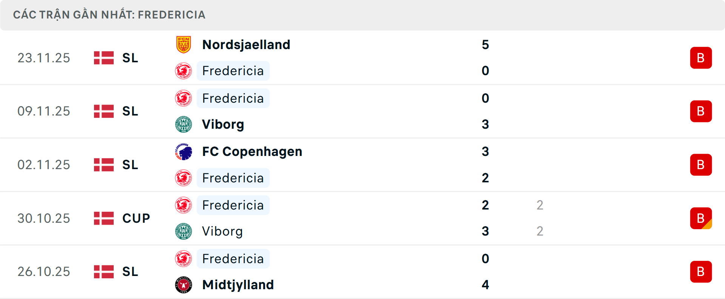Click the red B badge for 26.10.25
The width and height of the screenshot is (725, 299).
(701, 272)
